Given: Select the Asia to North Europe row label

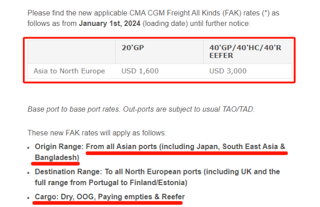Looking at the screenshot, I should [69, 71].
